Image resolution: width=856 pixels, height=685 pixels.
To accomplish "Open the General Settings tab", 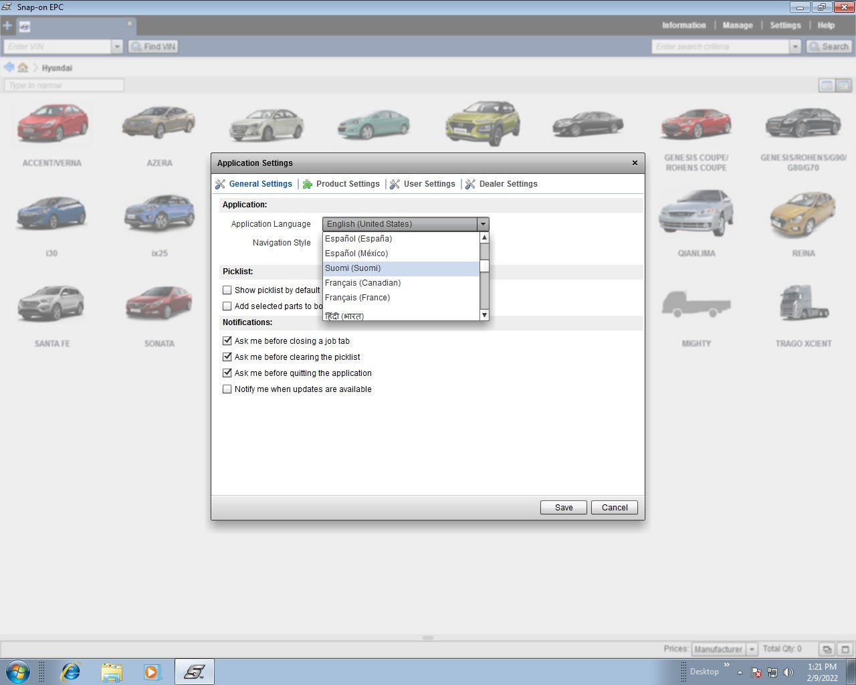I will [254, 184].
